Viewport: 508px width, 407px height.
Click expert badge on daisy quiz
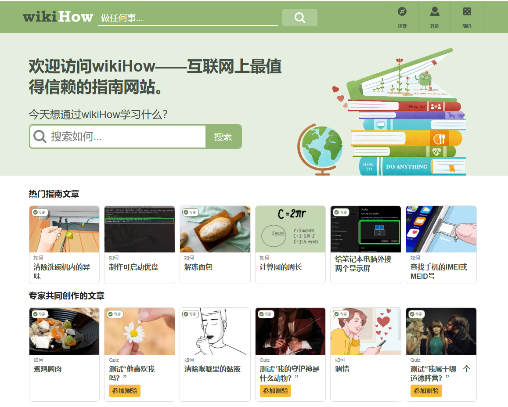pyautogui.click(x=115, y=314)
